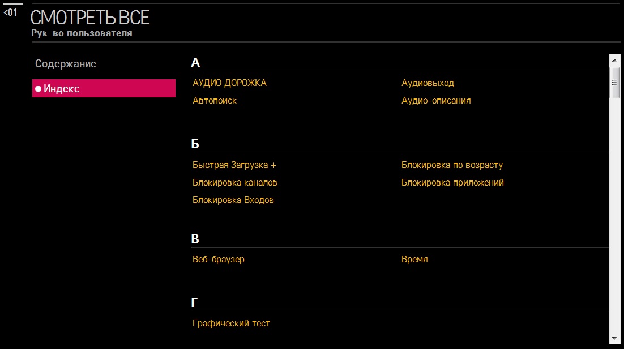The image size is (624, 349).
Task: View the Блокировка по возрасту topic
Action: point(452,165)
